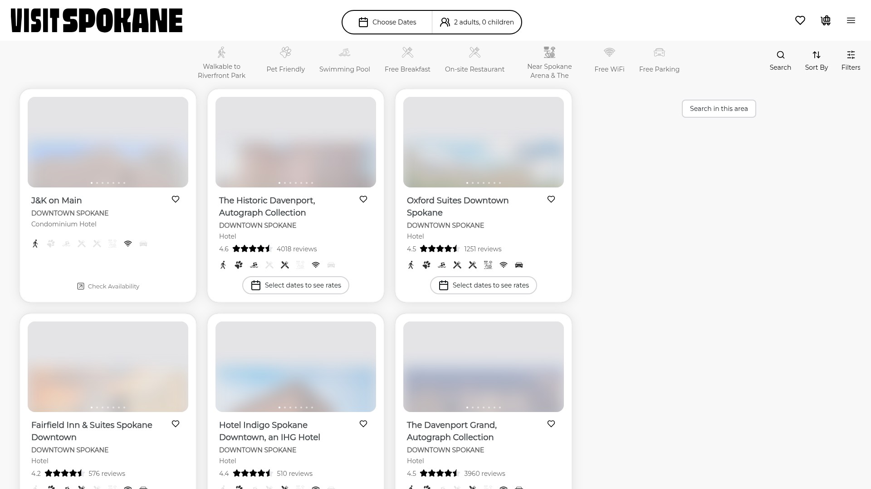
Task: Toggle the Pet Friendly filter
Action: 285,60
